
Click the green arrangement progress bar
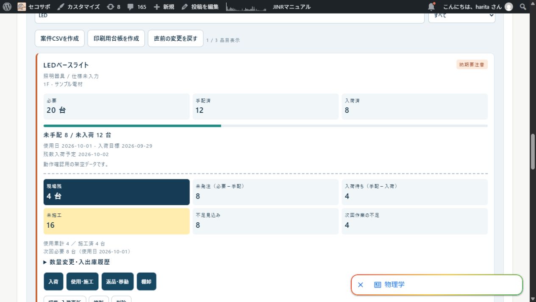coord(132,126)
